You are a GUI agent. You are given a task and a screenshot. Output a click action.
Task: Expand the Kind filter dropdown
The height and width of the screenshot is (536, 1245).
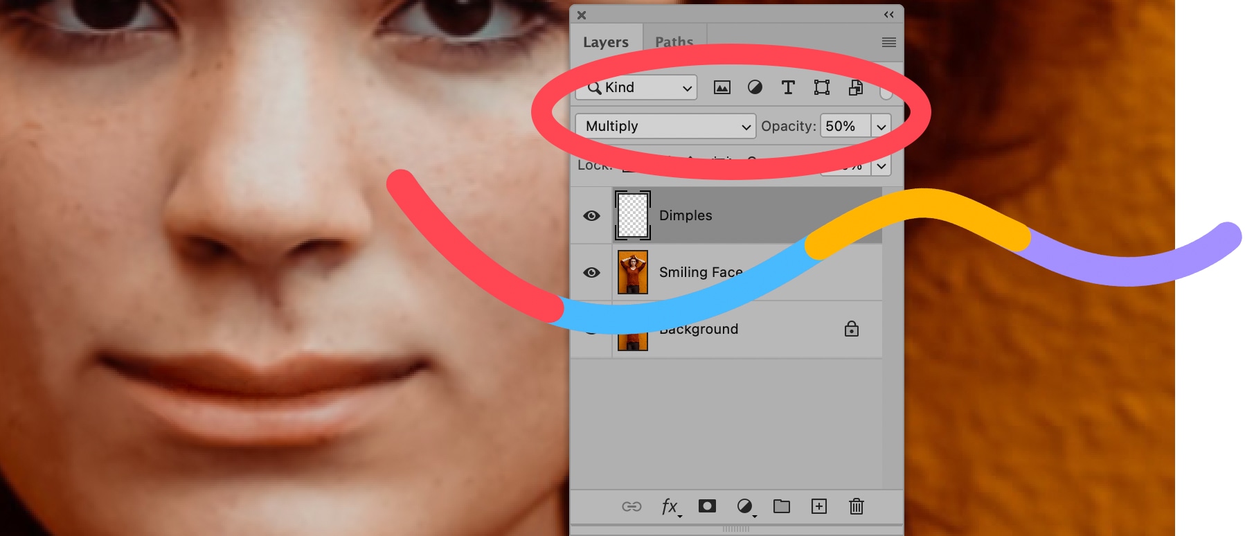[636, 87]
